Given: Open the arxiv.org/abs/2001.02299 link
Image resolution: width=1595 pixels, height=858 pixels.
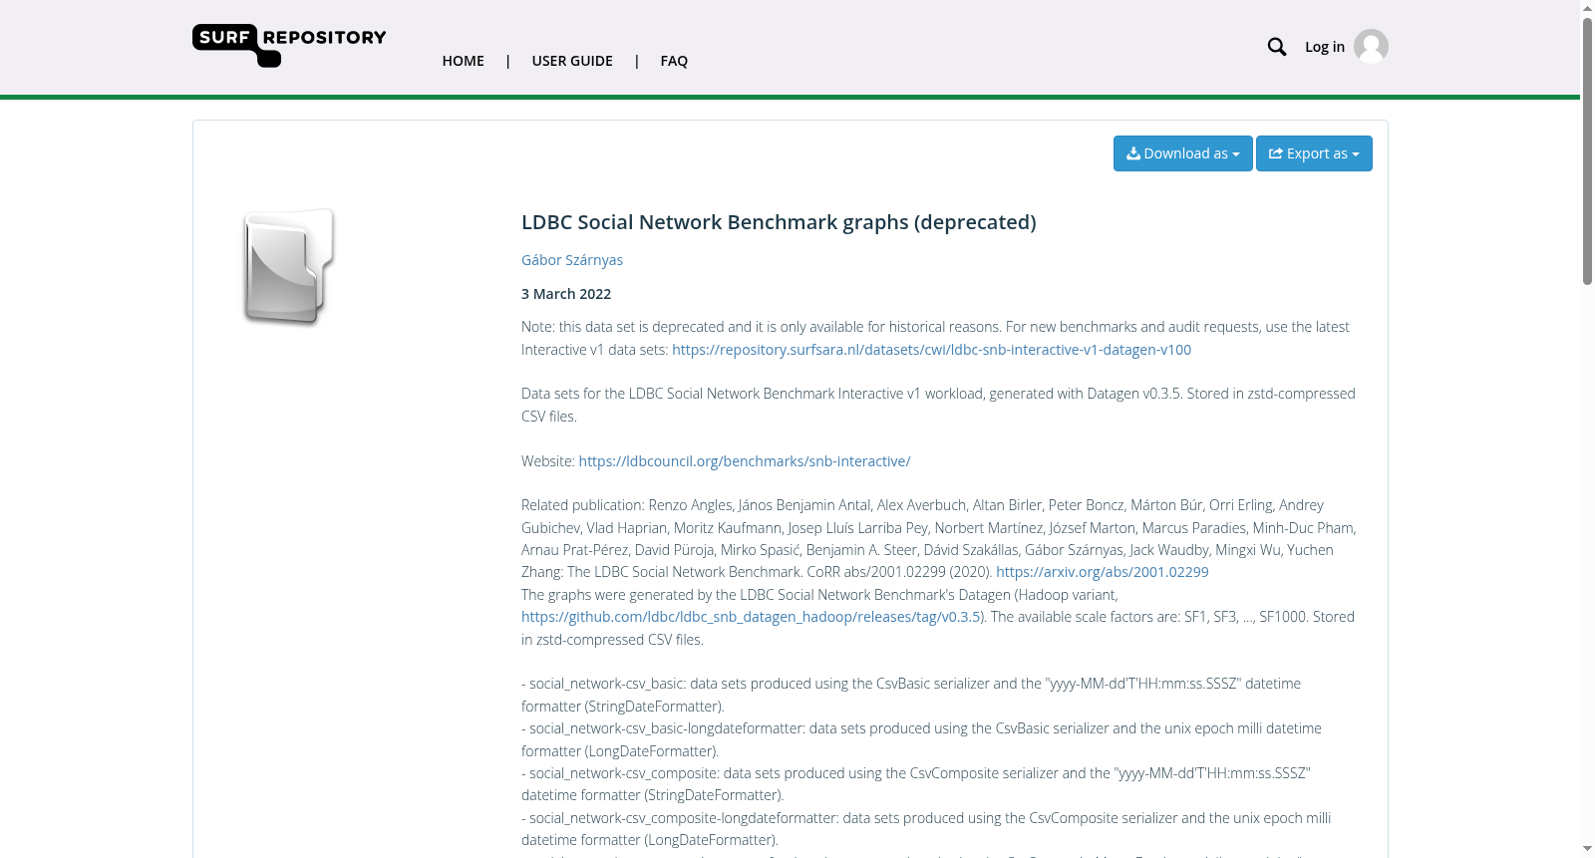Looking at the screenshot, I should click(x=1103, y=572).
